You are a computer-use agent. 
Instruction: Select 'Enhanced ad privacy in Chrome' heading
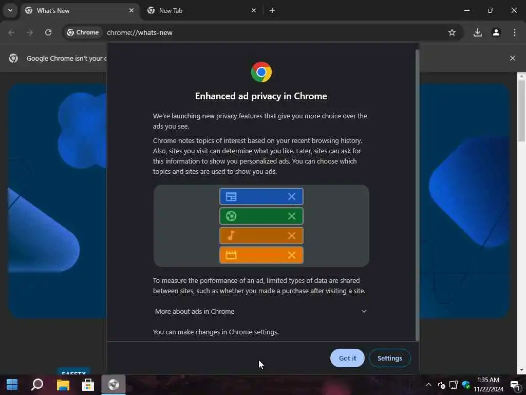(x=261, y=96)
